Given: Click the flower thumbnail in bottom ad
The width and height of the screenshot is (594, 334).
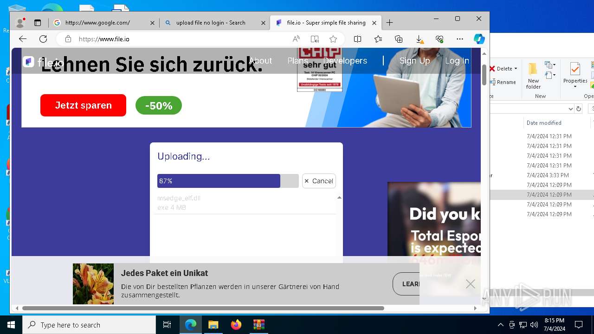Looking at the screenshot, I should pyautogui.click(x=93, y=284).
